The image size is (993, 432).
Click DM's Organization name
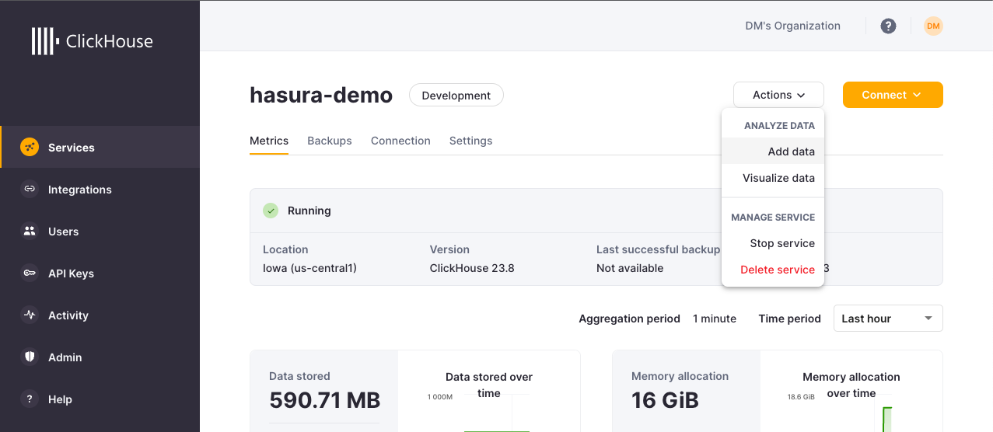pos(792,26)
